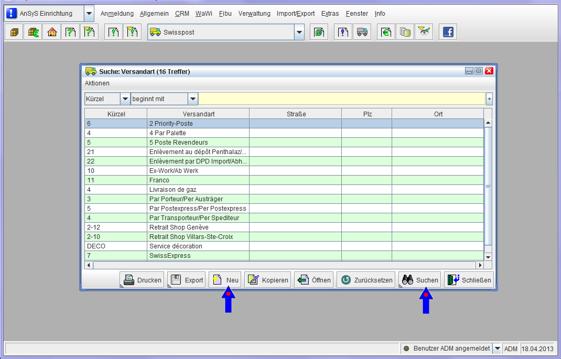Screen dimensions: 561x359
Task: Click the stacked documents toolbar icon
Action: point(405,32)
